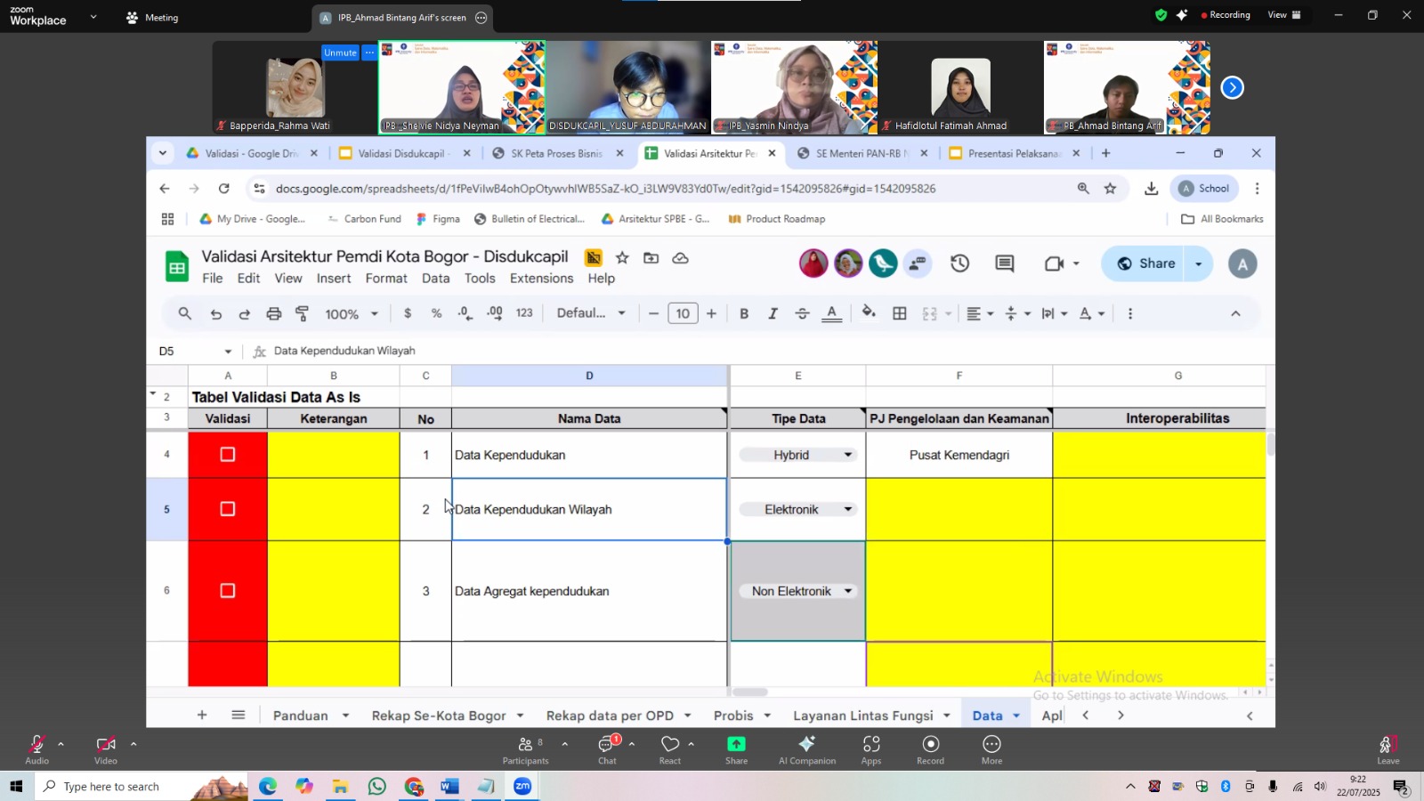Open the comments panel icon
The image size is (1424, 801).
(x=1005, y=263)
